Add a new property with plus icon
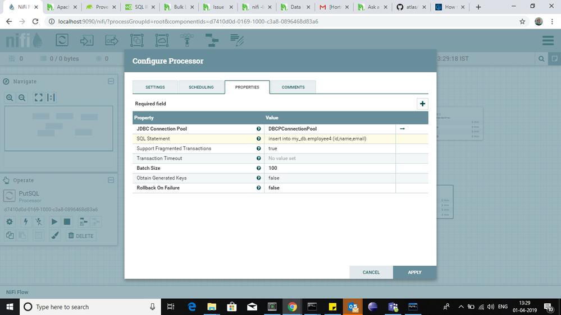The image size is (561, 315). coord(422,104)
